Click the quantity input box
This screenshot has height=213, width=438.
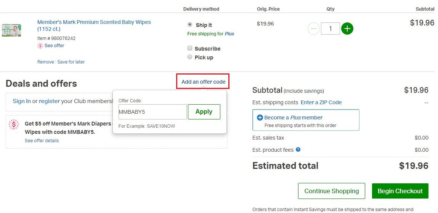(330, 29)
